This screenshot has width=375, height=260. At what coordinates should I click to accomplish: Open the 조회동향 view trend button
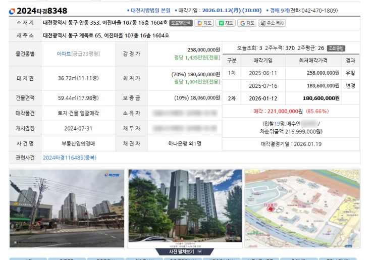pyautogui.click(x=336, y=48)
